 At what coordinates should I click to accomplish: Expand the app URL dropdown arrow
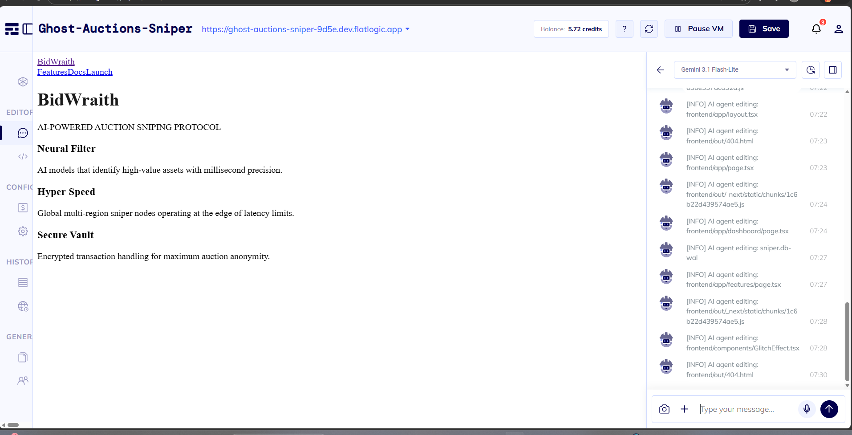(x=407, y=29)
